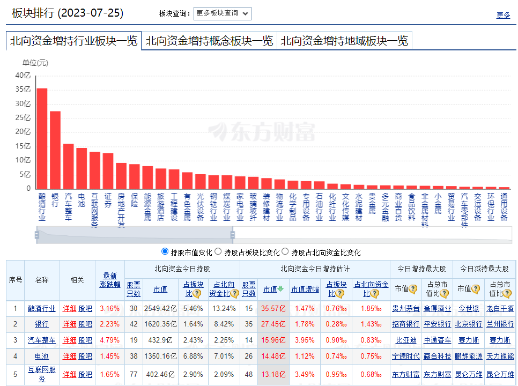The height and width of the screenshot is (386, 518).
Task: Switch to 北向资金增持概念板块一览 tab
Action: (x=209, y=41)
